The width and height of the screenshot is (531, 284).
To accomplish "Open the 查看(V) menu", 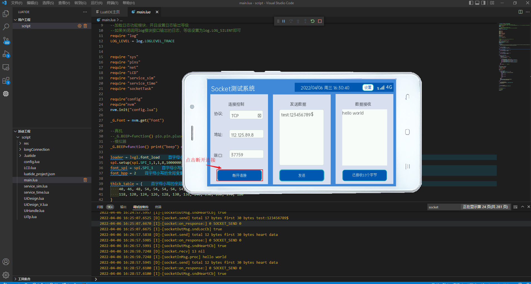I will pos(64,3).
